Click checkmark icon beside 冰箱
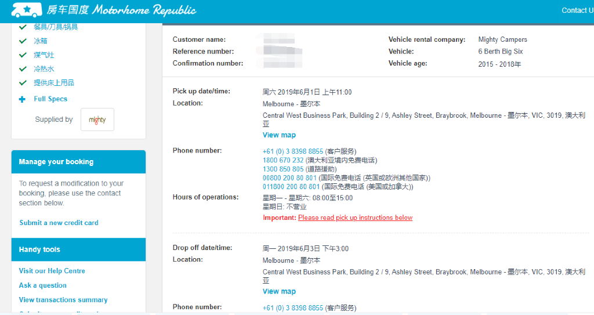Screen dimensions: 594x315 click(x=23, y=41)
